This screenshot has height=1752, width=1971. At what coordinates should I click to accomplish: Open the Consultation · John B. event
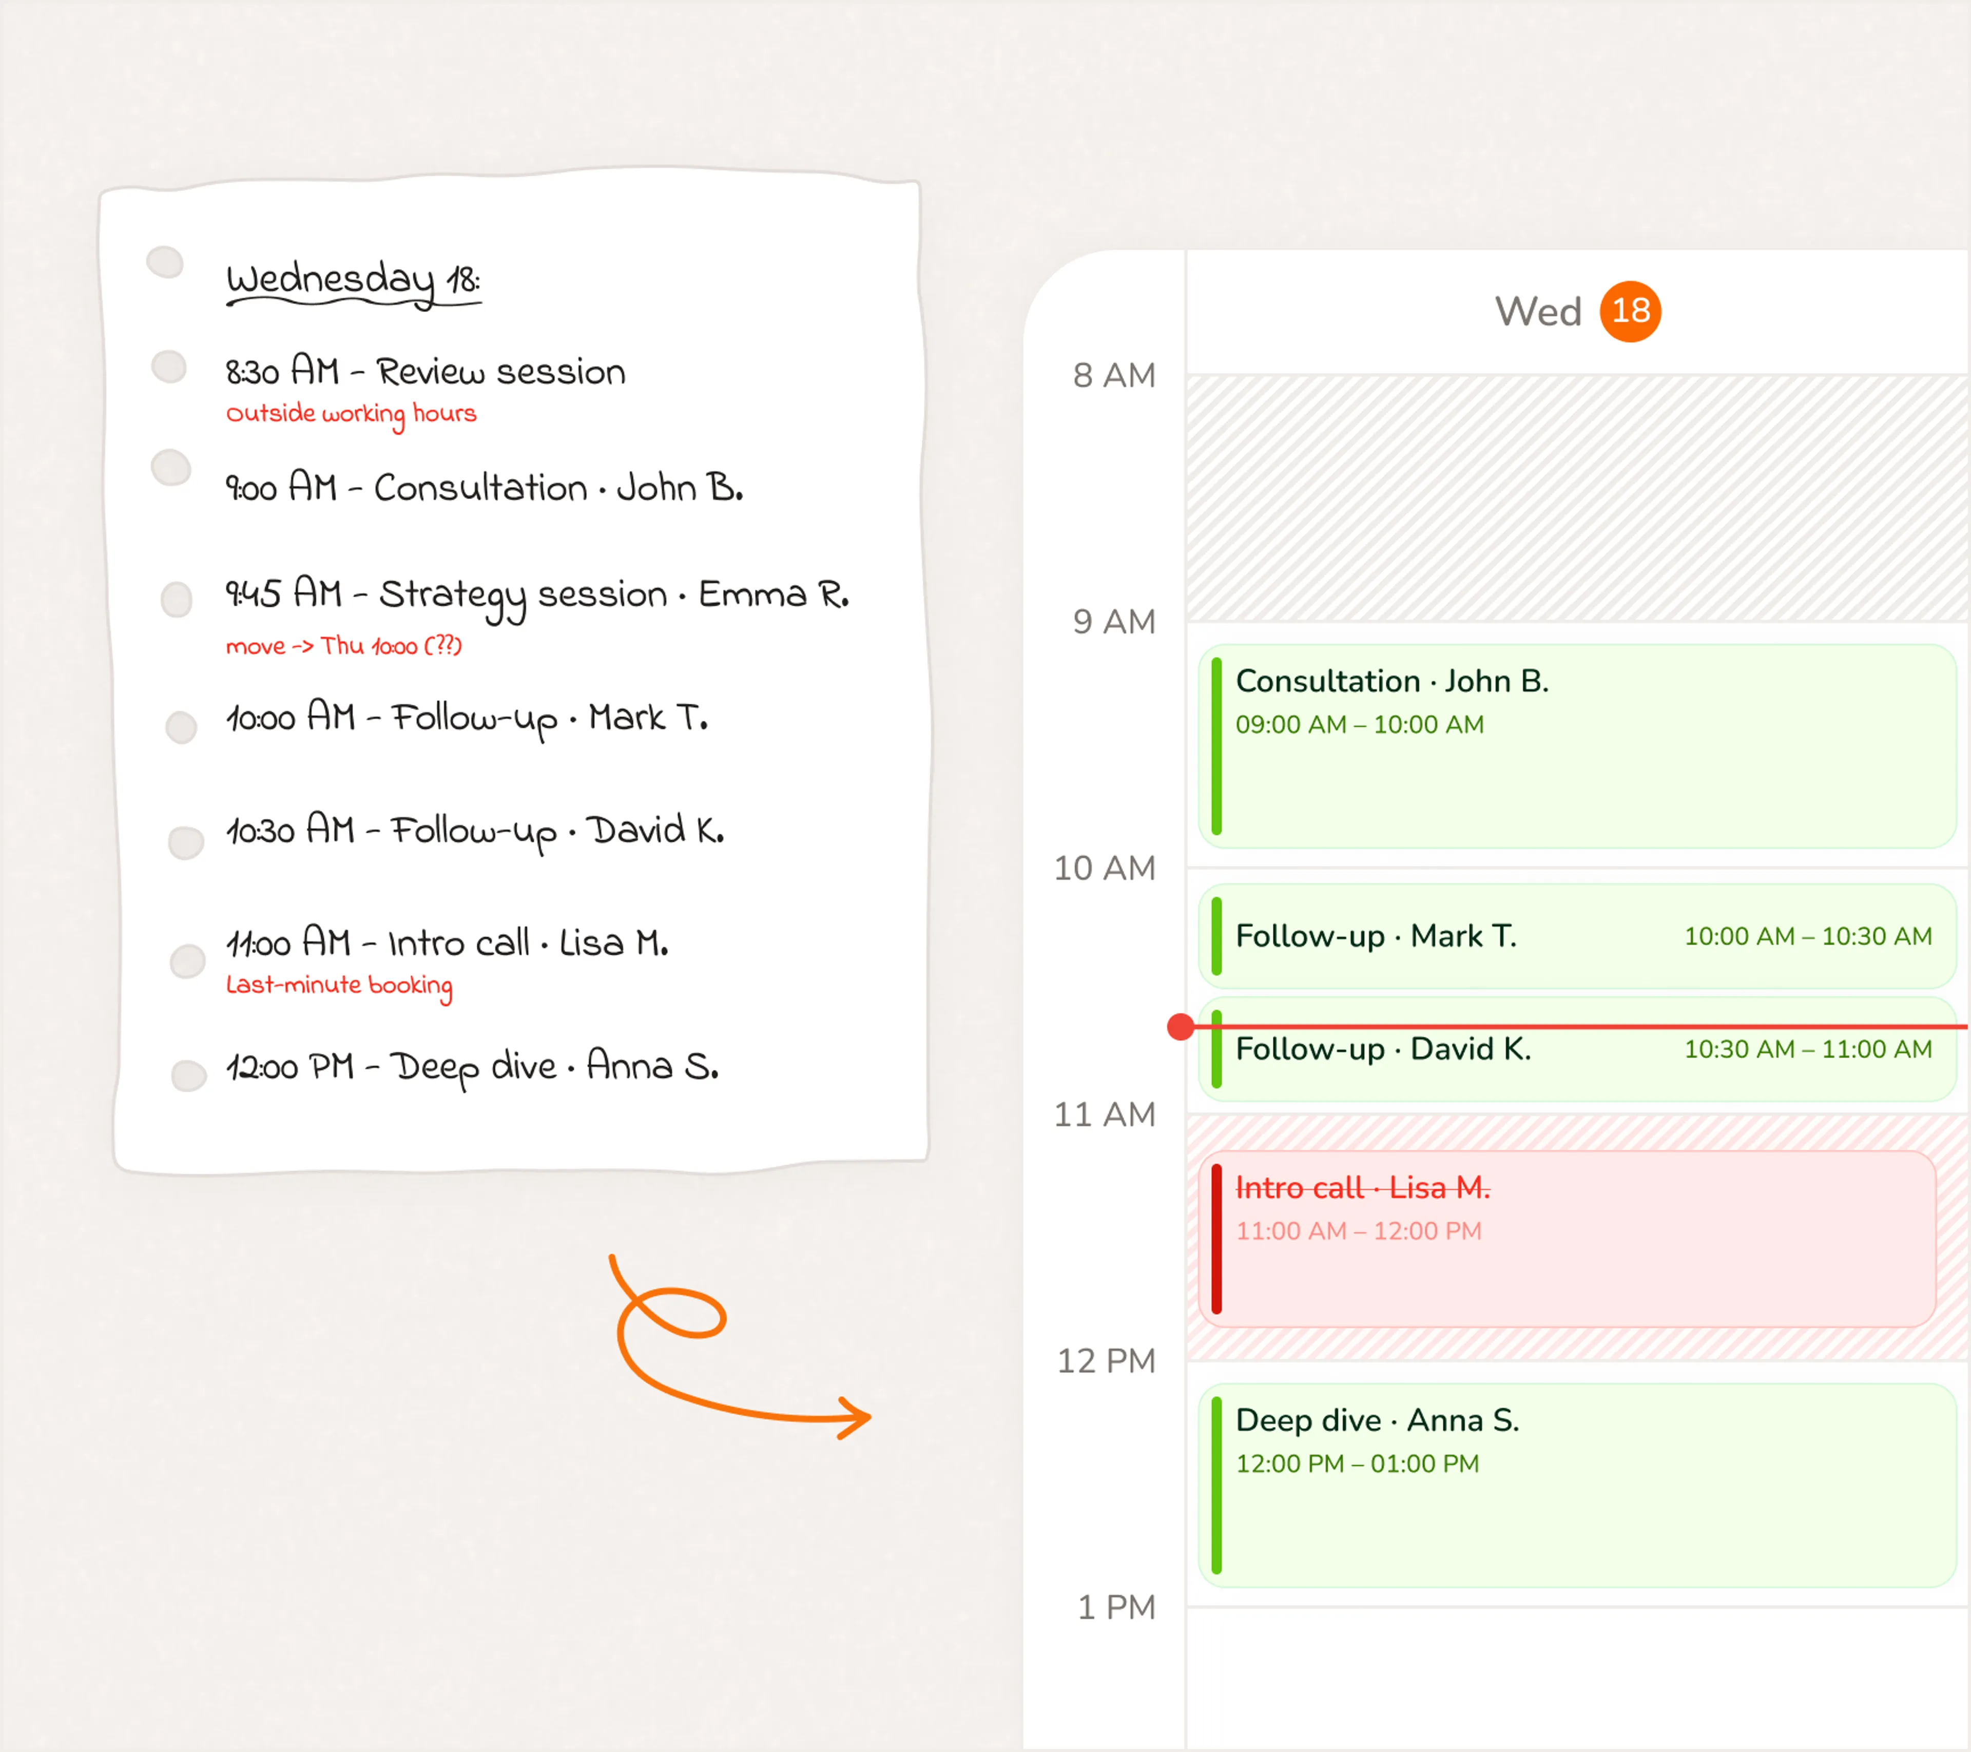(x=1577, y=745)
